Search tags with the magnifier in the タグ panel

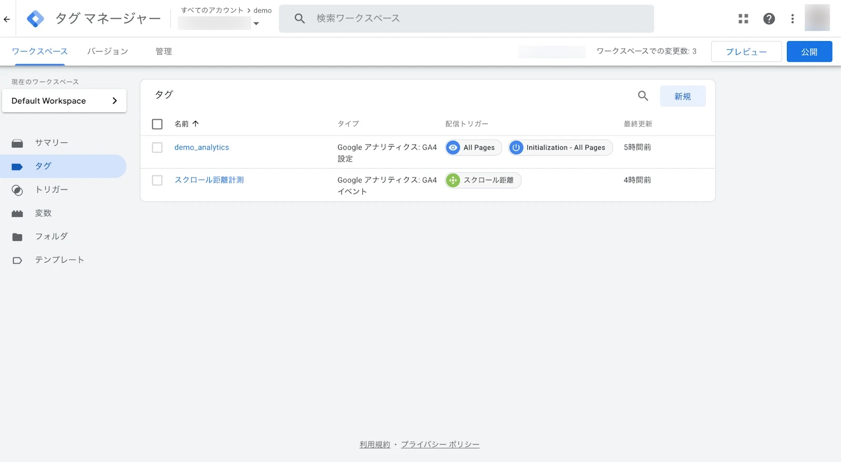(643, 96)
